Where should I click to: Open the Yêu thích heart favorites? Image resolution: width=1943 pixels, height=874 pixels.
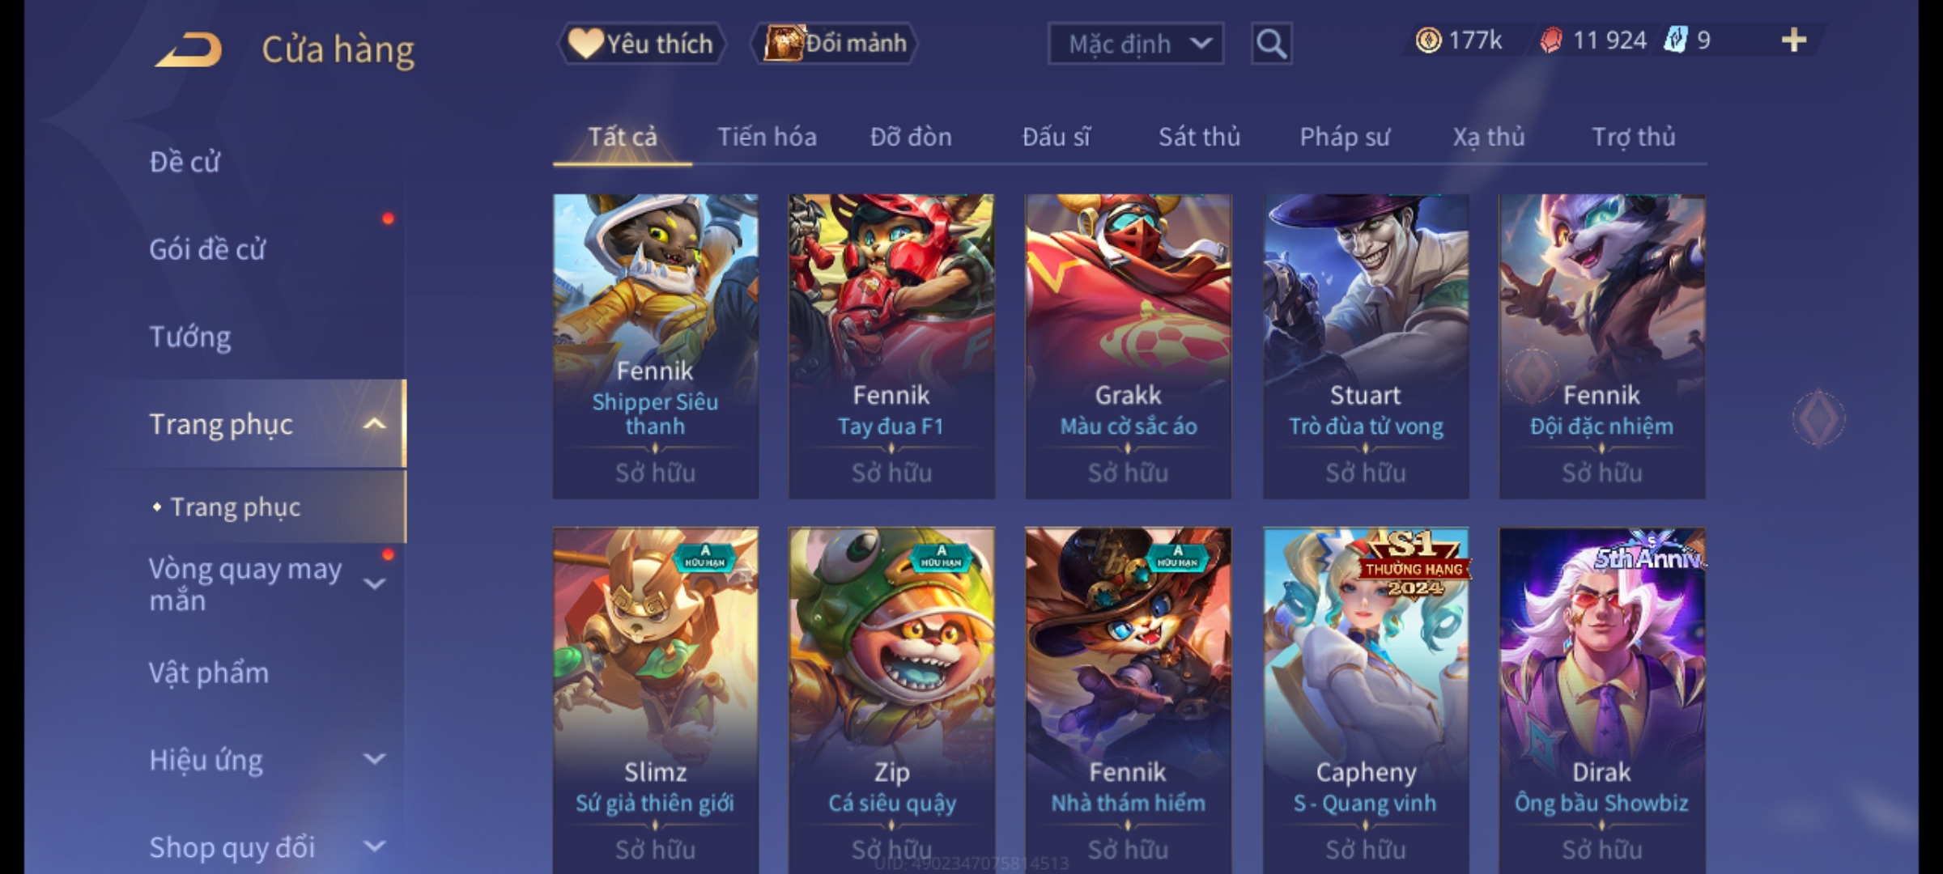tap(641, 44)
